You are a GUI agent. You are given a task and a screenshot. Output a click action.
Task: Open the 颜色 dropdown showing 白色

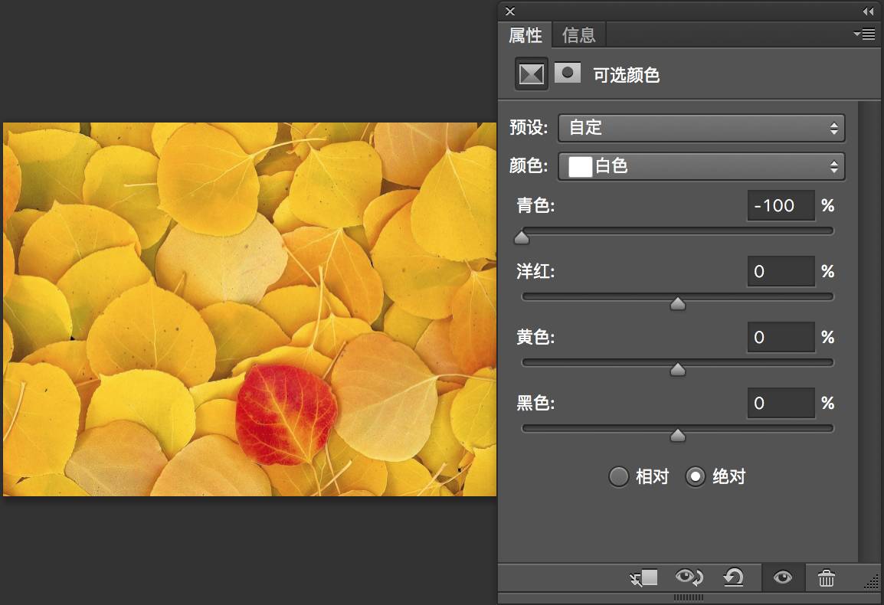pyautogui.click(x=702, y=166)
